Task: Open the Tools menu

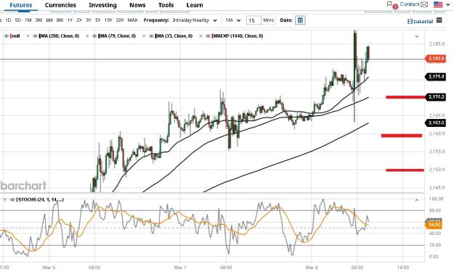Action: point(166,5)
